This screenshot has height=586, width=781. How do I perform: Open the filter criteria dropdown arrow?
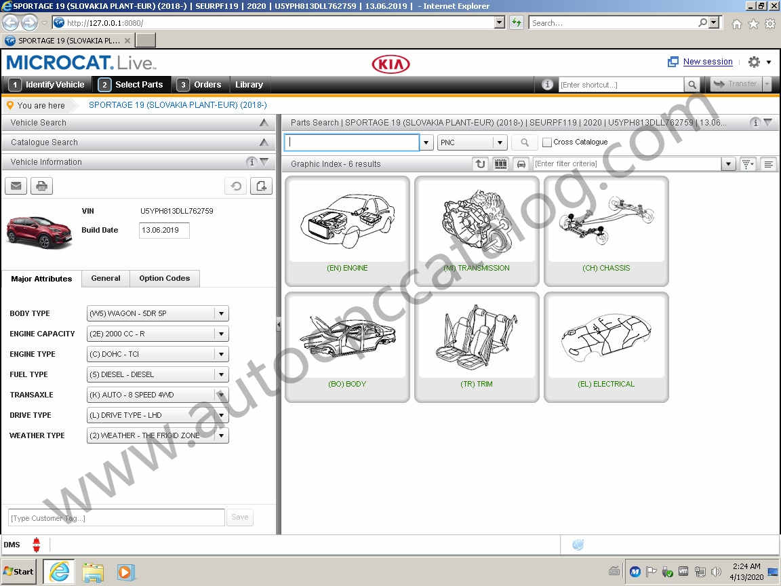point(728,164)
